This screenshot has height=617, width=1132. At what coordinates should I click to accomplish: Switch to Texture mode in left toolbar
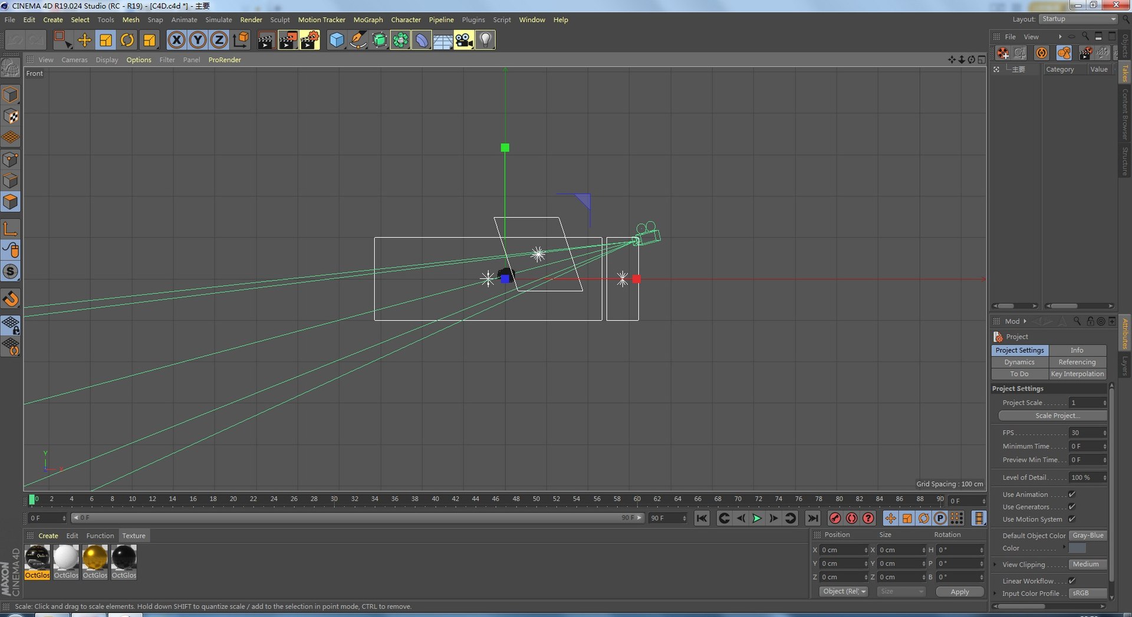[11, 117]
